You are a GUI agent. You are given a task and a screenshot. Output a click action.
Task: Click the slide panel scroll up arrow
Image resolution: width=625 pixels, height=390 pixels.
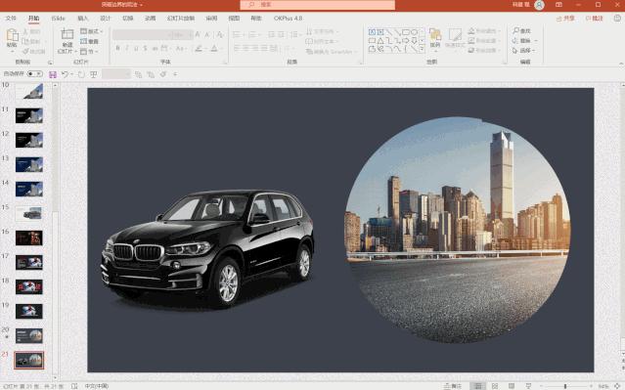click(x=55, y=85)
